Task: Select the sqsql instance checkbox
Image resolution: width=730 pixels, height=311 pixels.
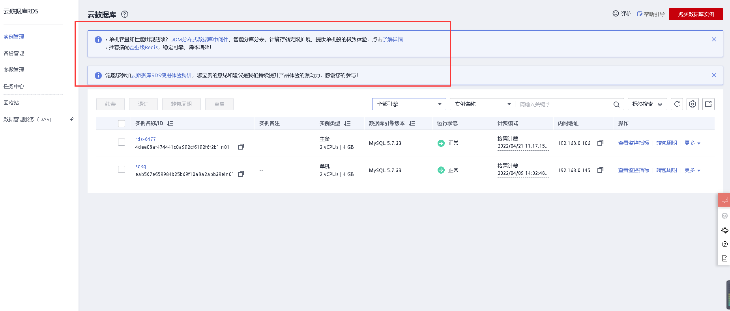Action: click(122, 169)
